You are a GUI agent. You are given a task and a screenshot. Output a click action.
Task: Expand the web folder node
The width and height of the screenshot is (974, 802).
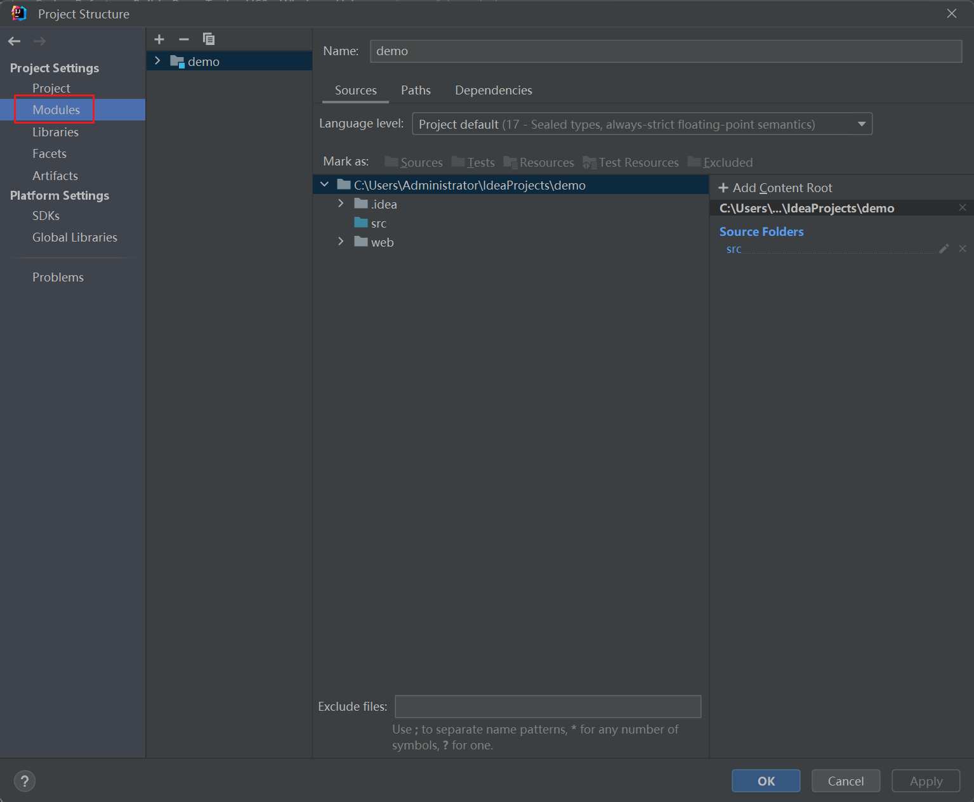pos(341,242)
